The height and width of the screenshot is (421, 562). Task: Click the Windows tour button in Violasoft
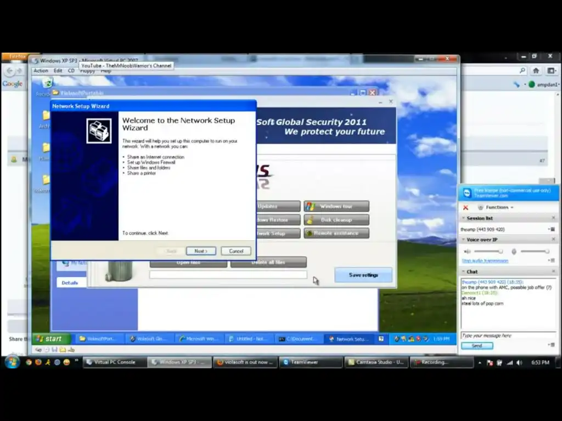coord(336,206)
